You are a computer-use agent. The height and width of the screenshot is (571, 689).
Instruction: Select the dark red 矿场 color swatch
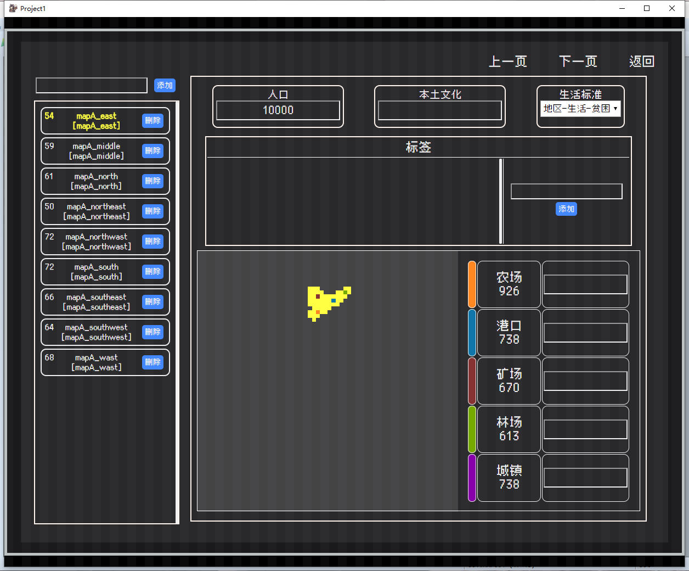[x=472, y=381]
